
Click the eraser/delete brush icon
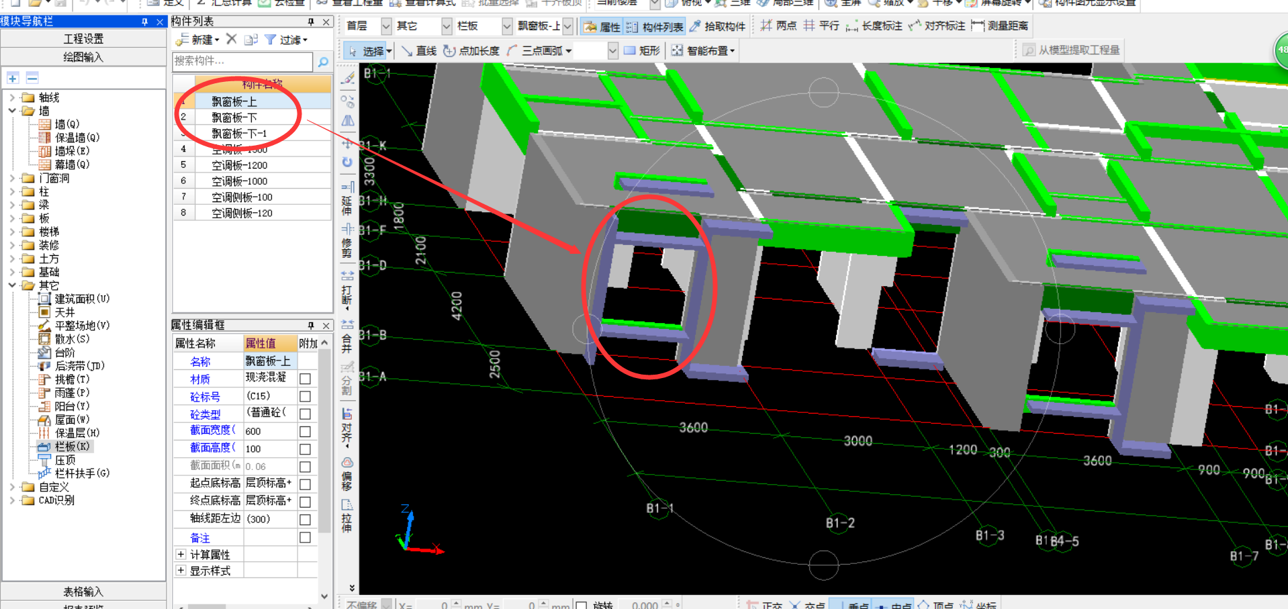[348, 79]
